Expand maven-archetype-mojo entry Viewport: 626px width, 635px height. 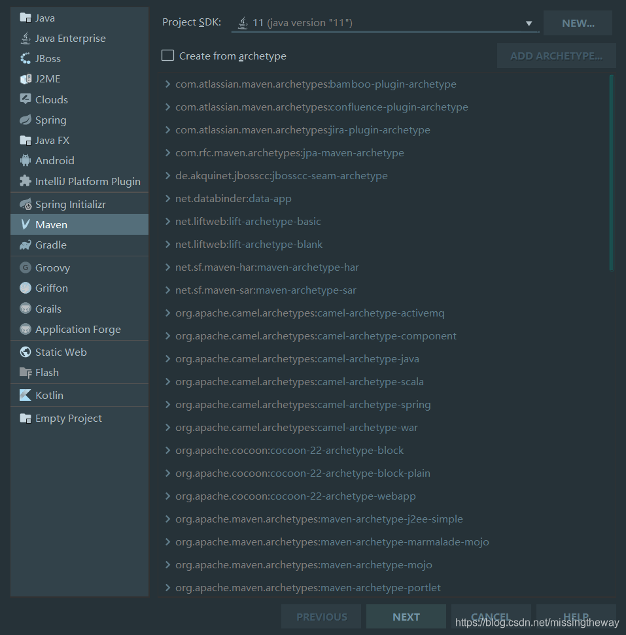click(167, 564)
